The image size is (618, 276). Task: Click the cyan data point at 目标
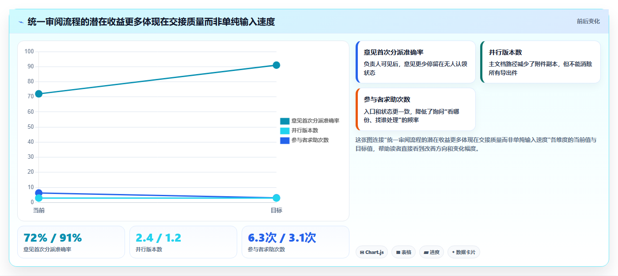click(x=277, y=198)
